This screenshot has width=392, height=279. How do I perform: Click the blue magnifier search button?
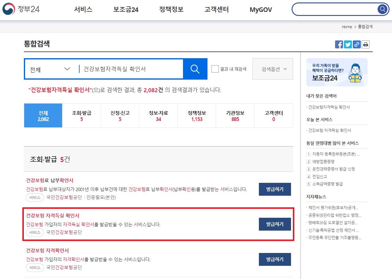[x=195, y=69]
